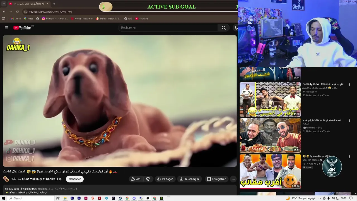Like the video with thumbs up
This screenshot has width=357, height=201.
[x=136, y=179]
